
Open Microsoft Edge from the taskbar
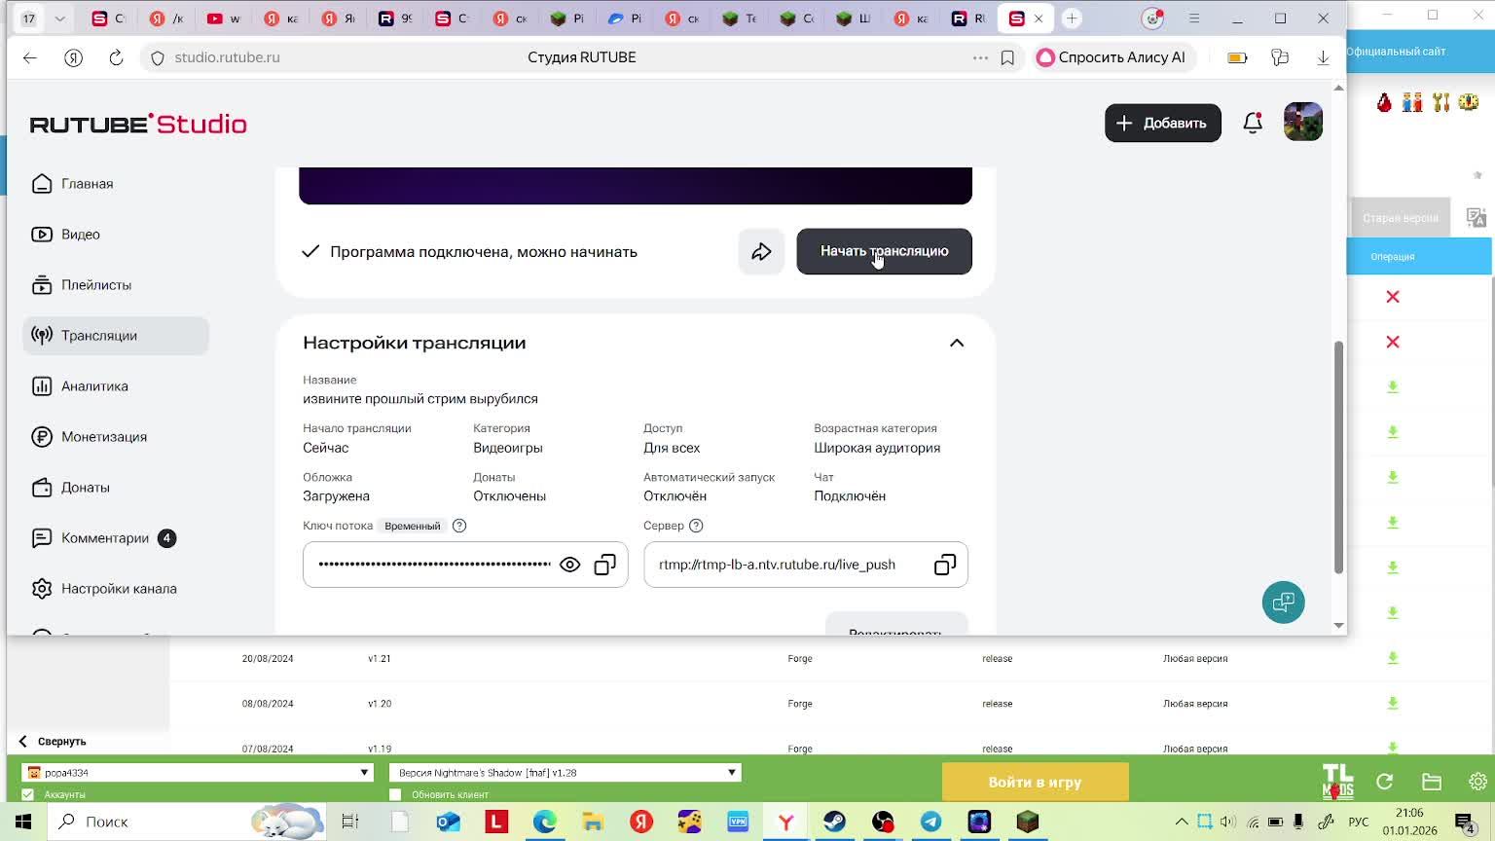(x=545, y=823)
